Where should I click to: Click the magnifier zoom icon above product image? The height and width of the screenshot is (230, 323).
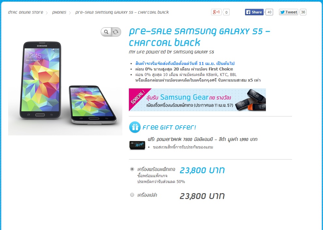[x=106, y=32]
